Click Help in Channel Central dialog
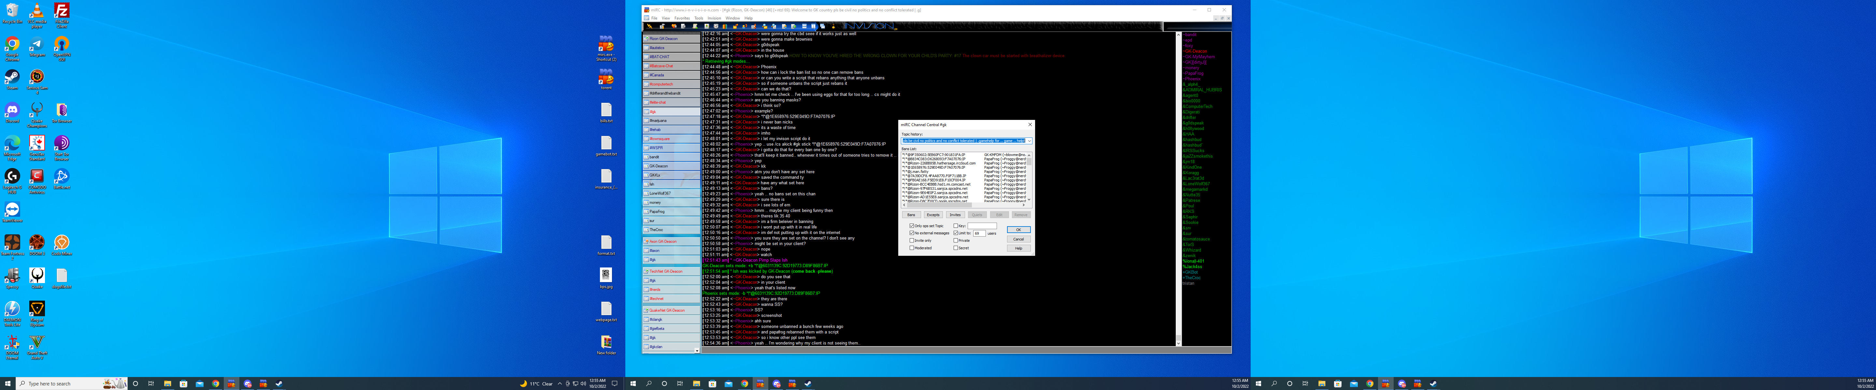Screen dimensions: 1876x390 [1019, 248]
